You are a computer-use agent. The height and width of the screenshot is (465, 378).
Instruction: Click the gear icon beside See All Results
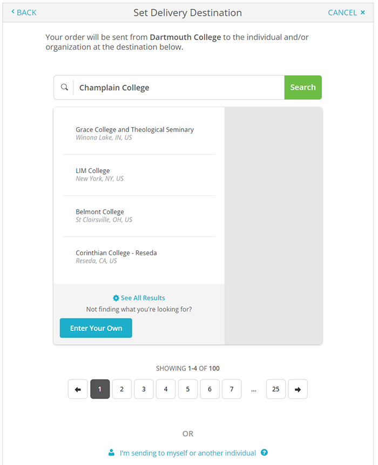click(116, 298)
